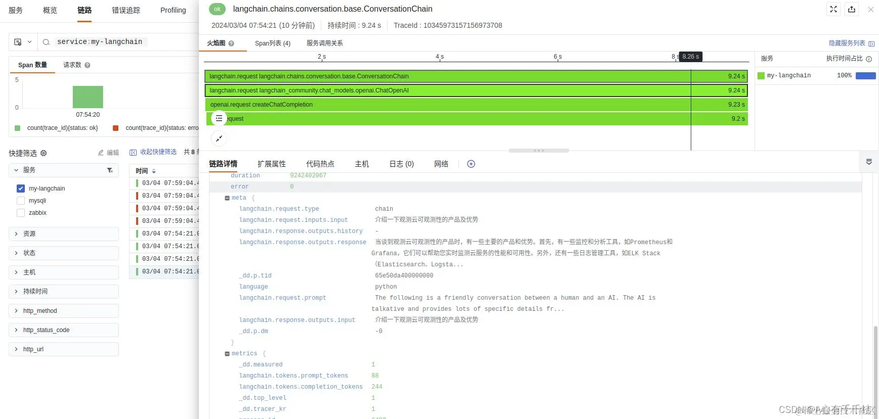Click the status: error red legend swatch
The width and height of the screenshot is (879, 419).
[115, 128]
